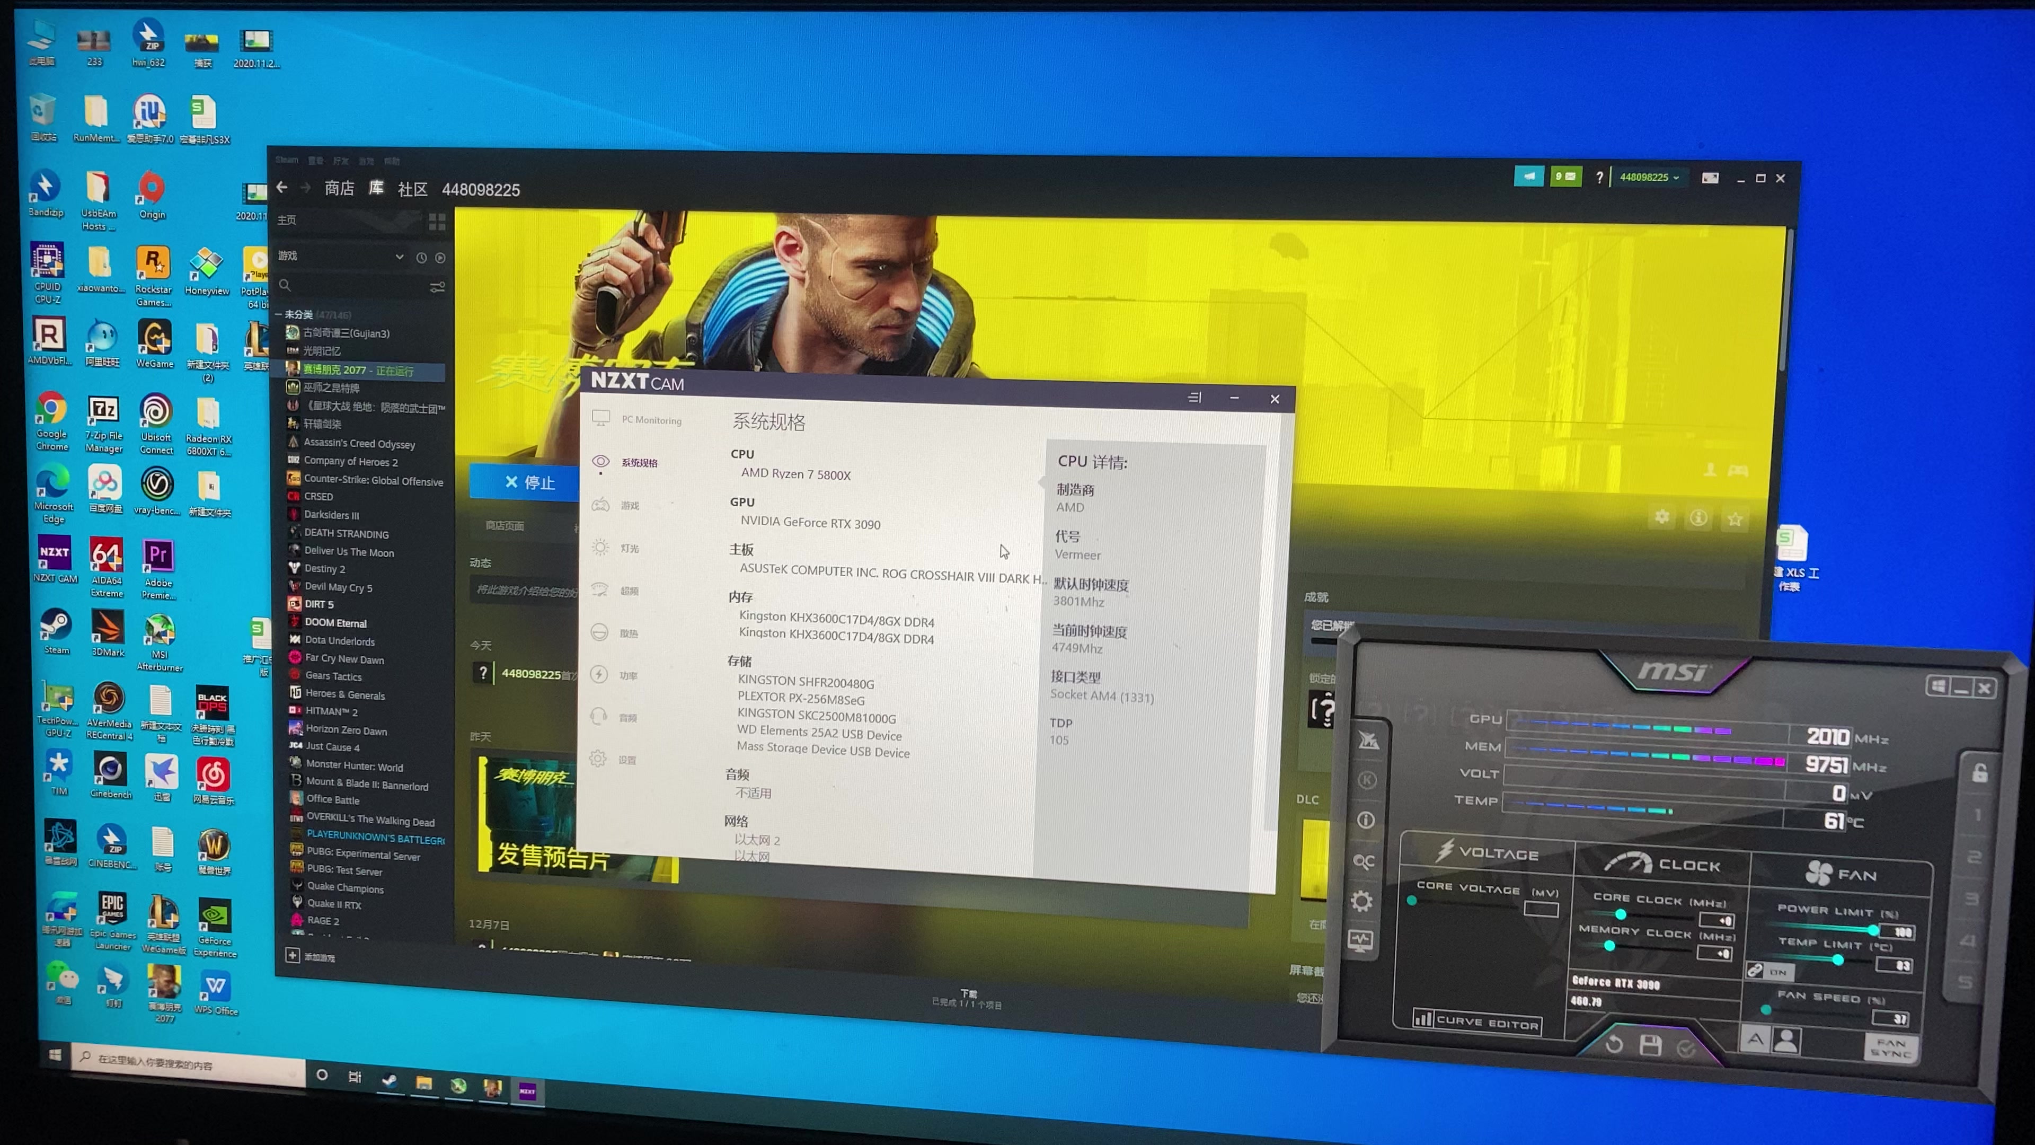Click Steam announcements megaphone icon
The width and height of the screenshot is (2035, 1145).
pos(1528,175)
